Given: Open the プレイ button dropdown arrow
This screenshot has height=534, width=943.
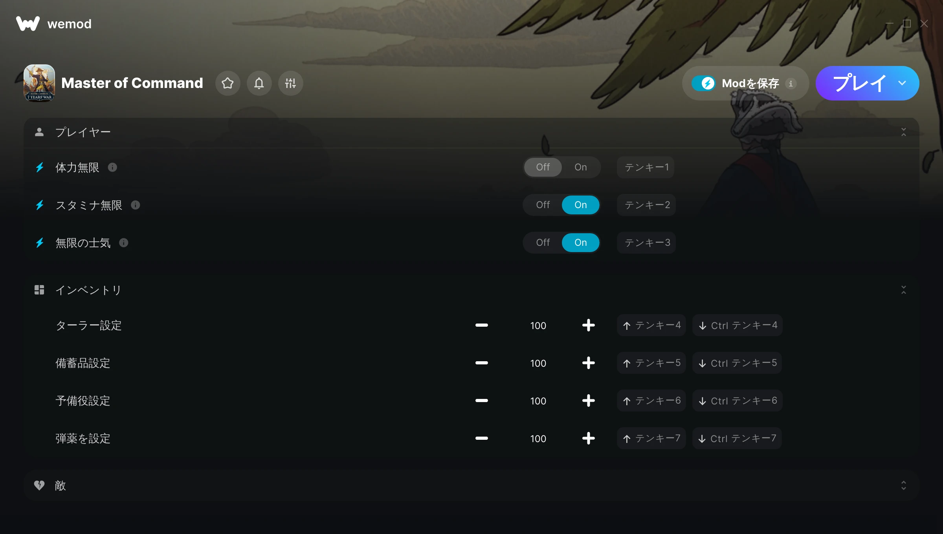Looking at the screenshot, I should [x=902, y=83].
